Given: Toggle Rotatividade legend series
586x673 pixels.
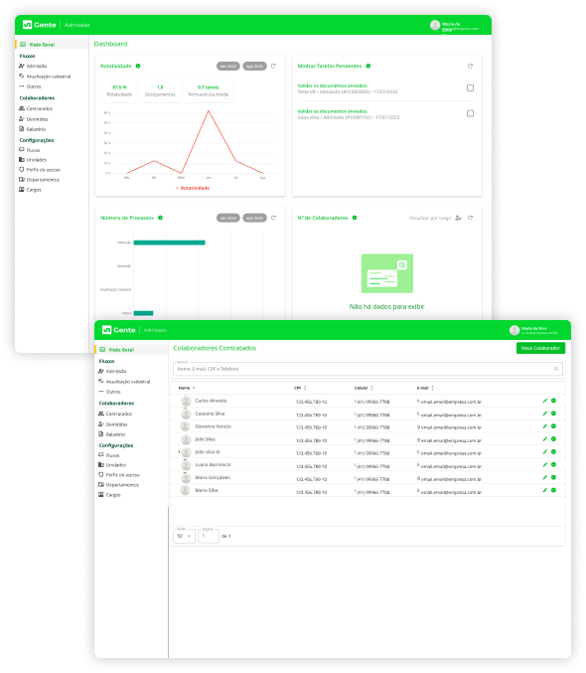Looking at the screenshot, I should [193, 188].
